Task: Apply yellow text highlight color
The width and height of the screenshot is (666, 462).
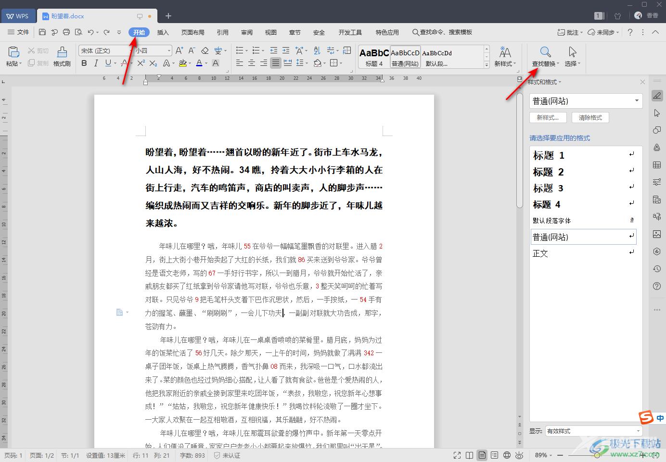Action: (182, 63)
